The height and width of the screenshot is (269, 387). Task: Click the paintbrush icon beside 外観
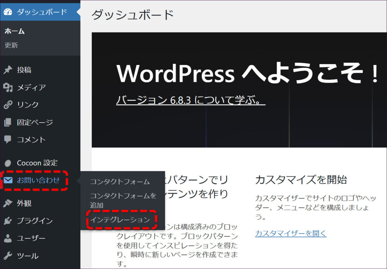point(8,204)
